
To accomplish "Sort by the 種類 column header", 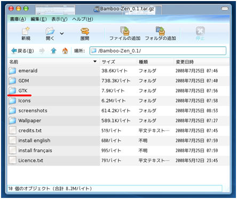I will [155, 62].
